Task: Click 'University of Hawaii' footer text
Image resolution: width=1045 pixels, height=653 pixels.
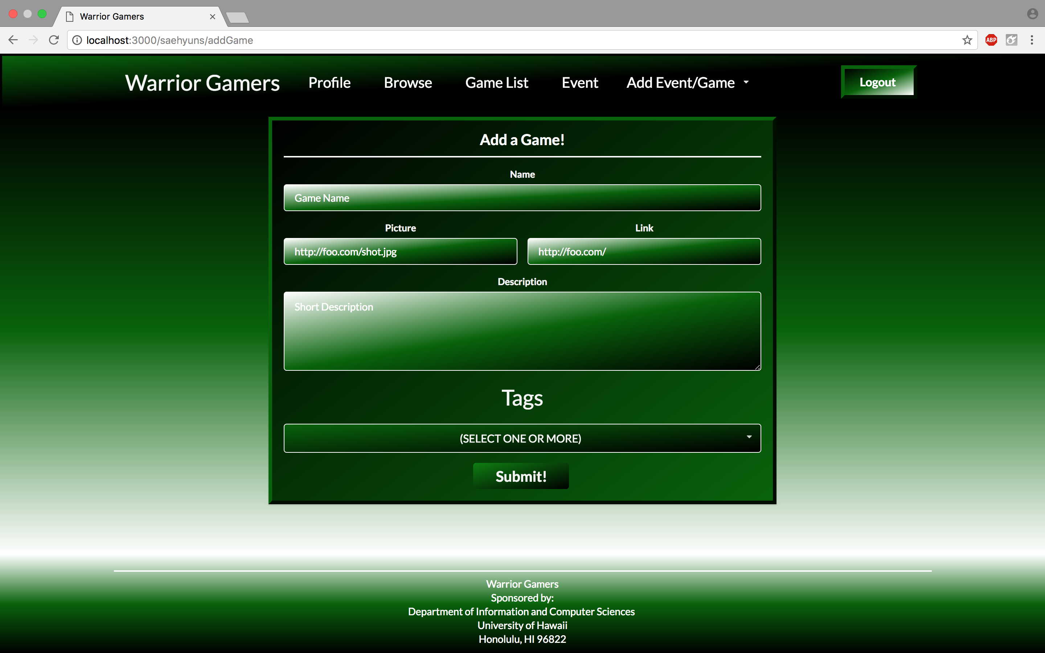Action: [x=522, y=625]
